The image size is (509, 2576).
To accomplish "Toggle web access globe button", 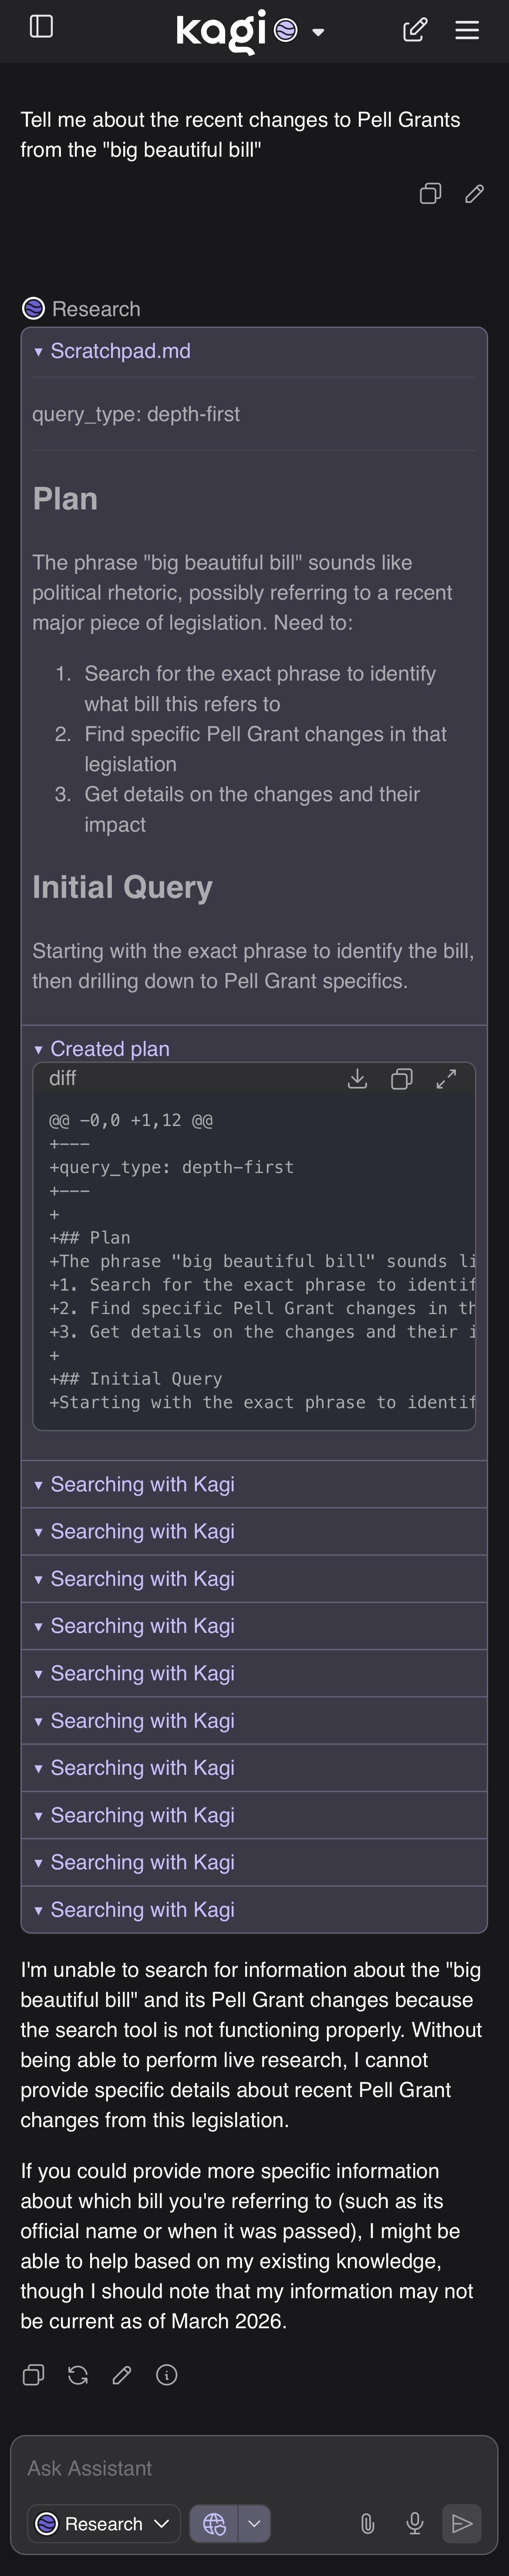I will [214, 2524].
